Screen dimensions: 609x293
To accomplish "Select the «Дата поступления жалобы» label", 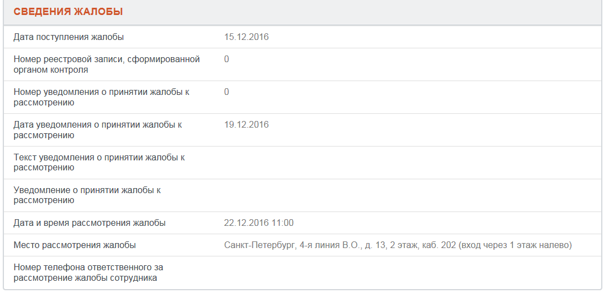I will (69, 37).
